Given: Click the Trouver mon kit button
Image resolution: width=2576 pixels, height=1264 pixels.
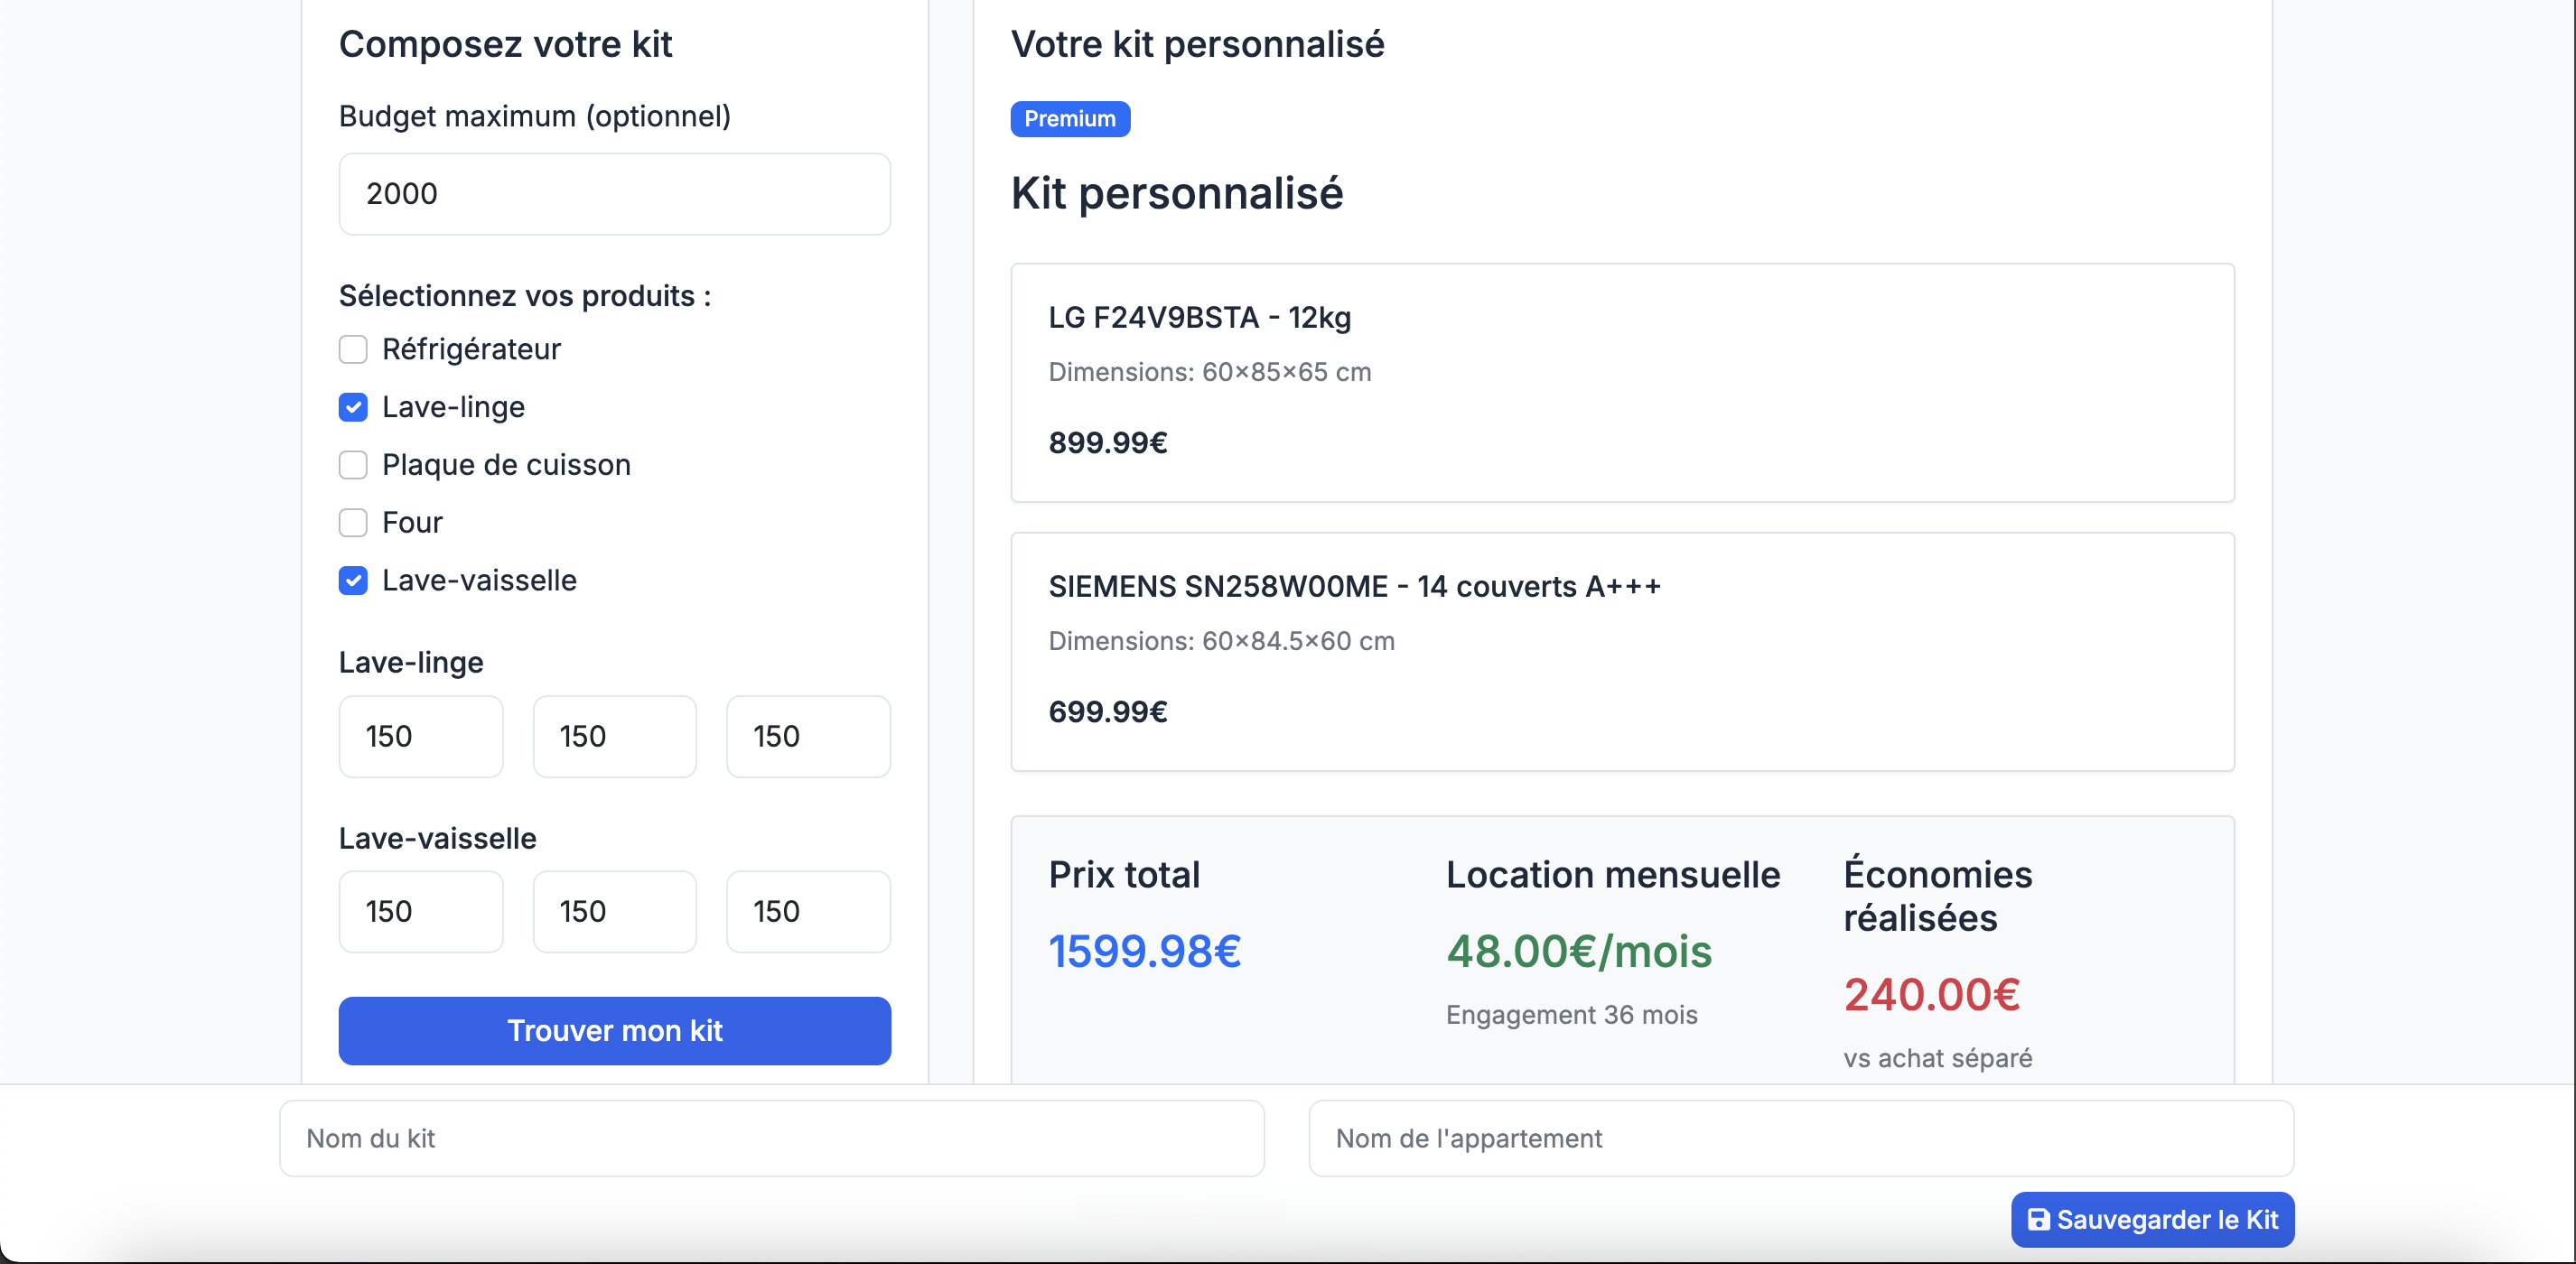Looking at the screenshot, I should (x=614, y=1030).
